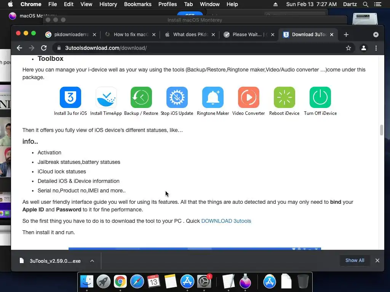This screenshot has height=292, width=390.
Task: Open the Chrome profile avatar menu
Action: [364, 48]
